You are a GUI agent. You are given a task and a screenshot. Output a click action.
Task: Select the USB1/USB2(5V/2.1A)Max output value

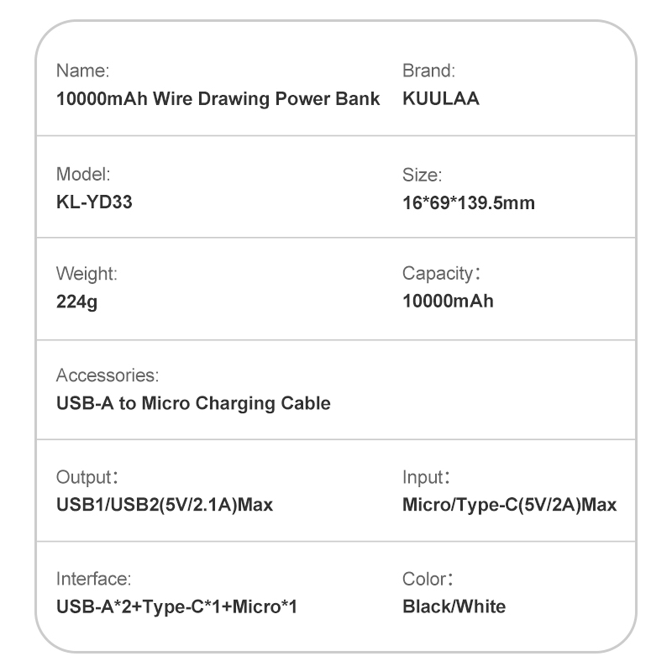[165, 505]
